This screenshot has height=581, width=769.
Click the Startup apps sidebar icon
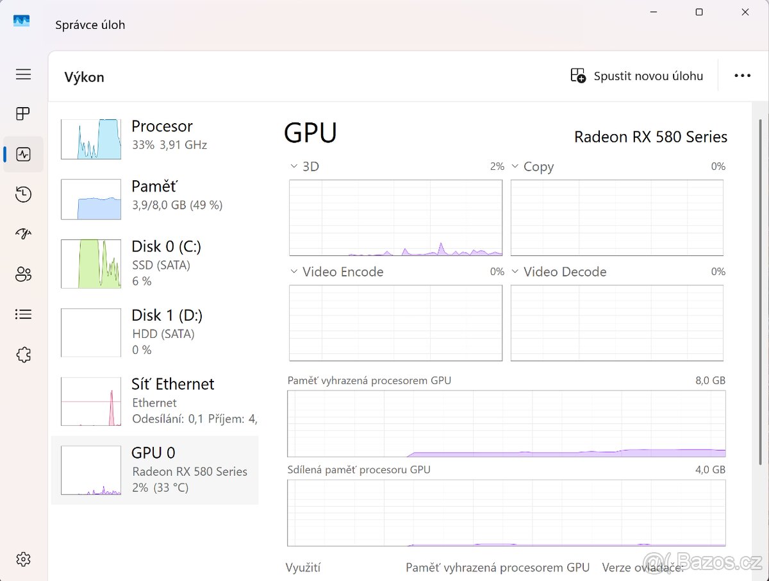point(23,234)
